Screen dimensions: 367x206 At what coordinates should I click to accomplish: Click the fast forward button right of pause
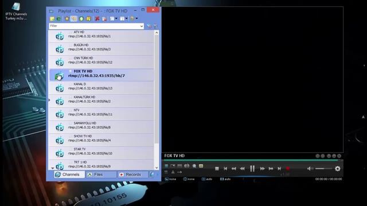263,169
